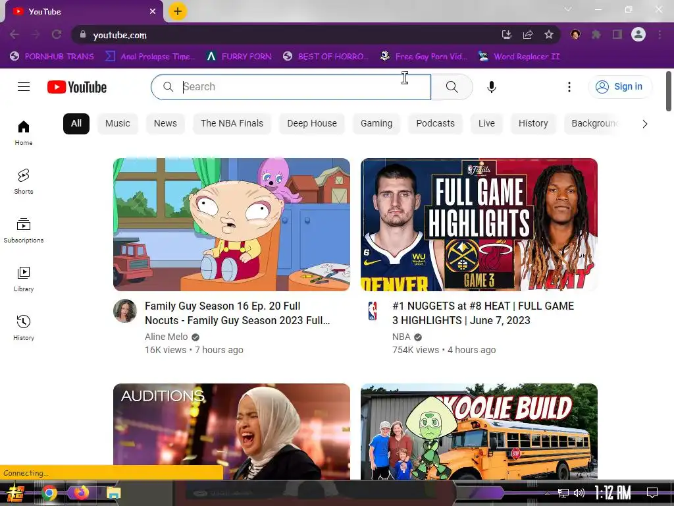The height and width of the screenshot is (506, 674).
Task: Open the extensions puzzle icon
Action: tap(596, 34)
